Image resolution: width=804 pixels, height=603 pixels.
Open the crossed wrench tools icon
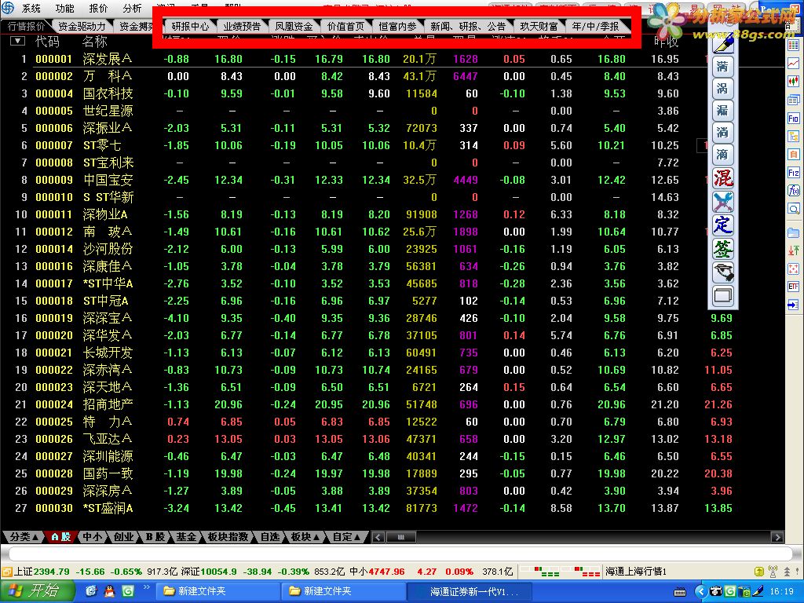click(723, 202)
